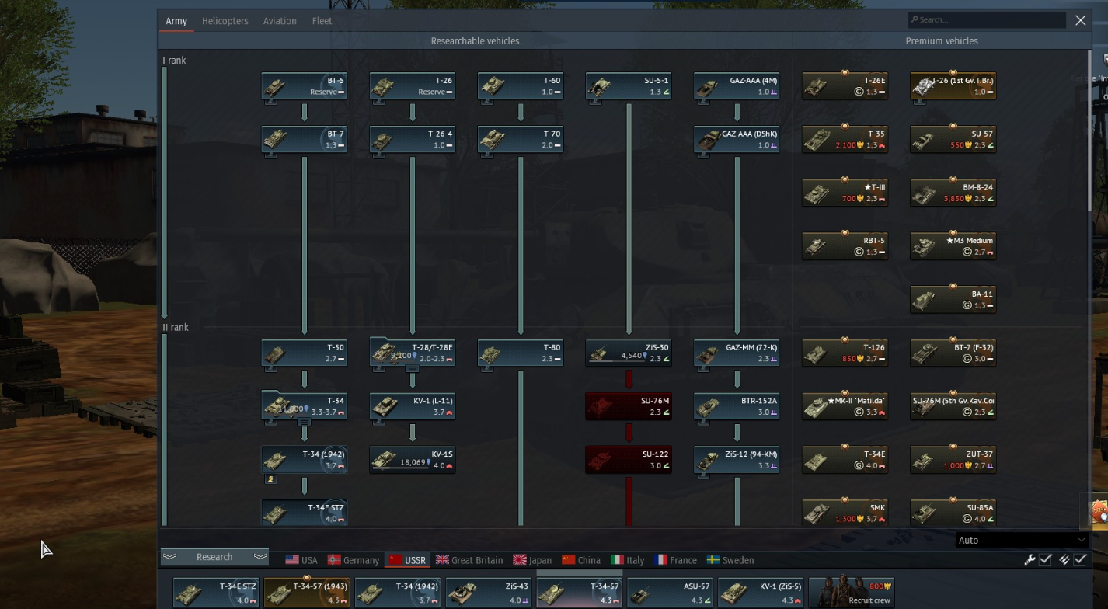
Task: Select the GAZ-AAA (DShK) vehicle card
Action: tap(736, 140)
